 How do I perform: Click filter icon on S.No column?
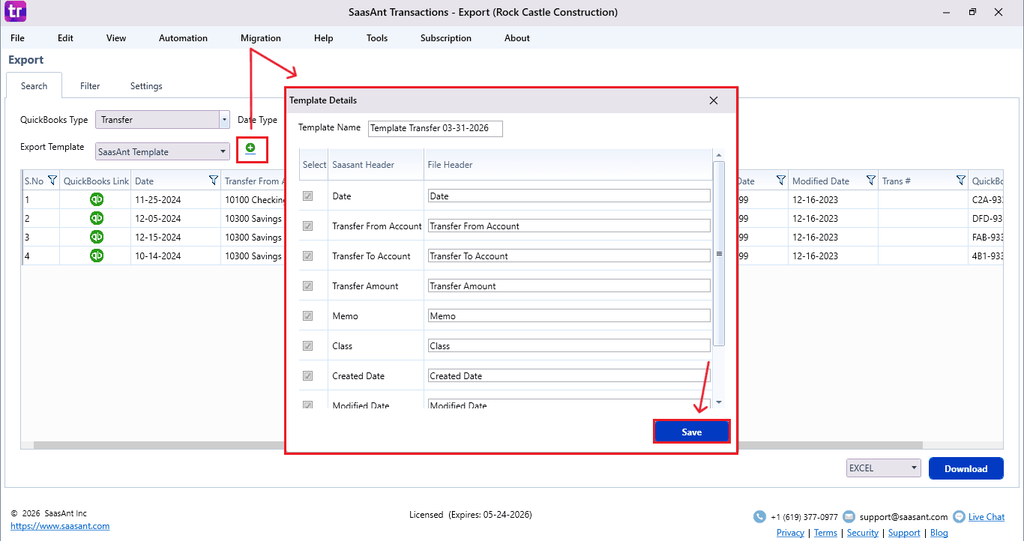tap(52, 181)
